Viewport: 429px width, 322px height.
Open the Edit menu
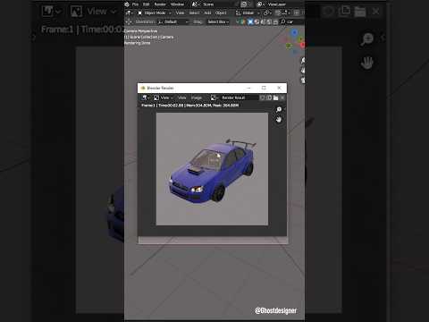click(146, 4)
